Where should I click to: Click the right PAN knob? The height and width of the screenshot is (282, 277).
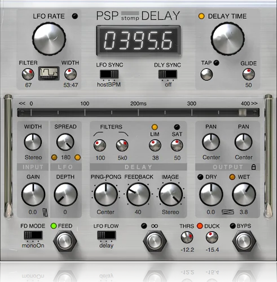point(244,142)
